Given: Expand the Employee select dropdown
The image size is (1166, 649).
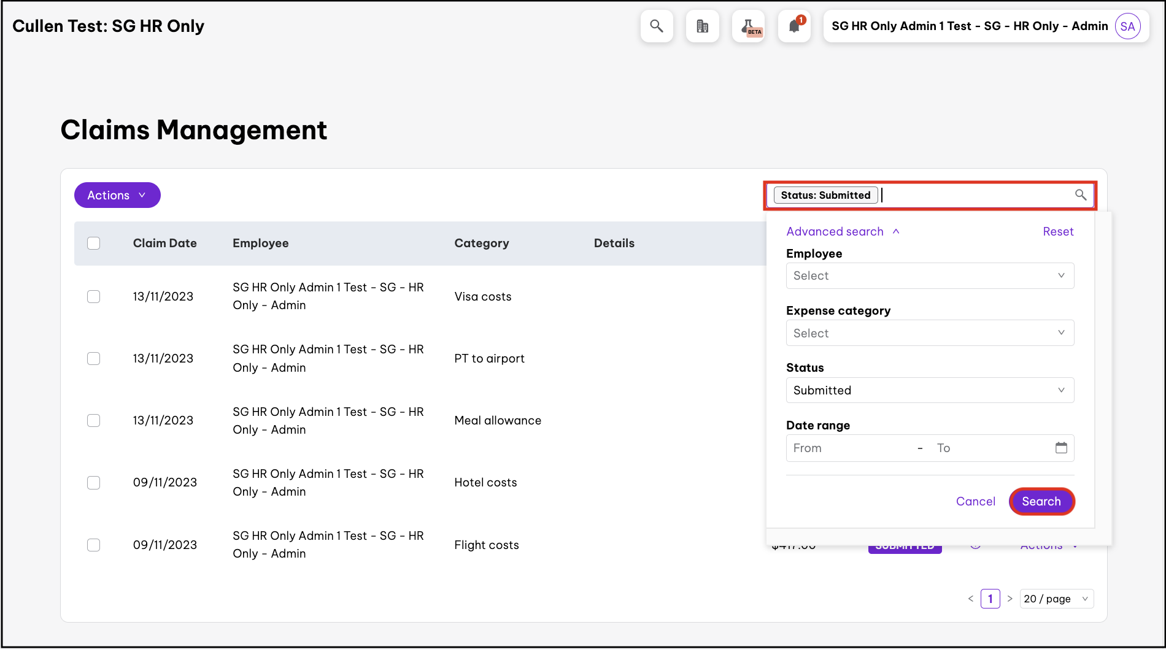Looking at the screenshot, I should tap(929, 276).
